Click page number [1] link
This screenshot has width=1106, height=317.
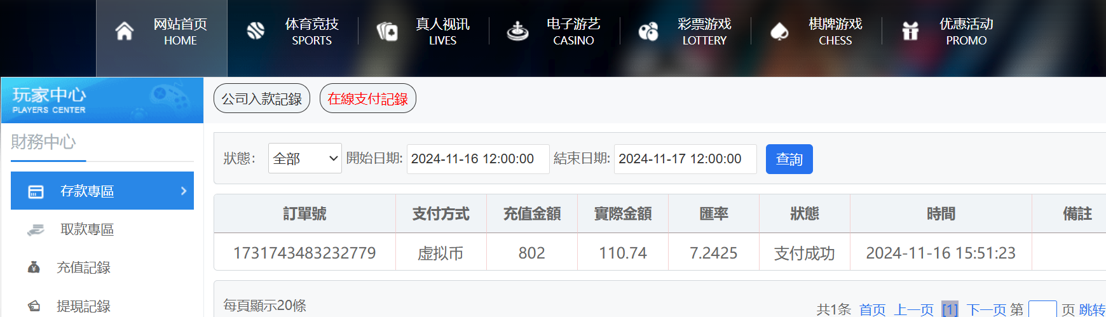(x=950, y=309)
